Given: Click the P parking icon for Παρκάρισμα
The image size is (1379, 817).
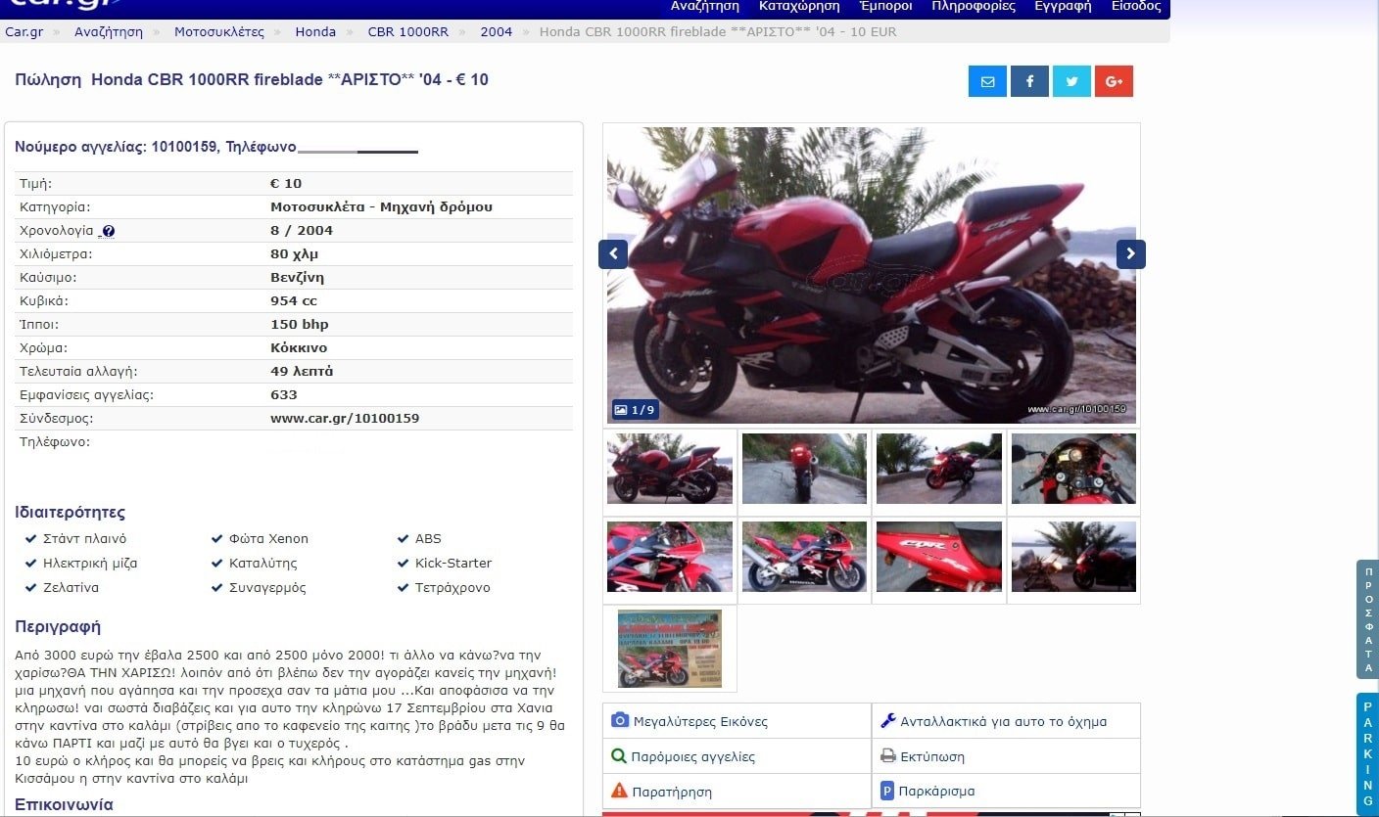Looking at the screenshot, I should coord(887,791).
